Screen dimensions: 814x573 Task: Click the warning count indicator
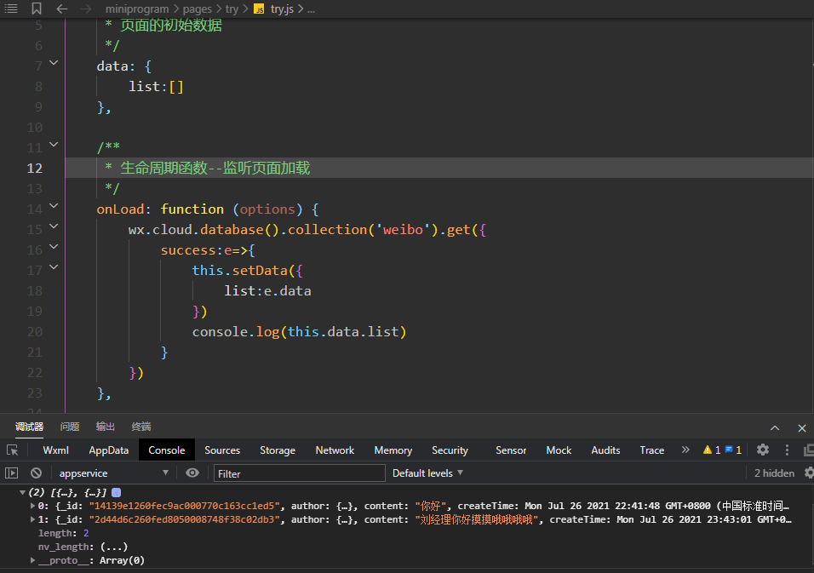pyautogui.click(x=711, y=450)
